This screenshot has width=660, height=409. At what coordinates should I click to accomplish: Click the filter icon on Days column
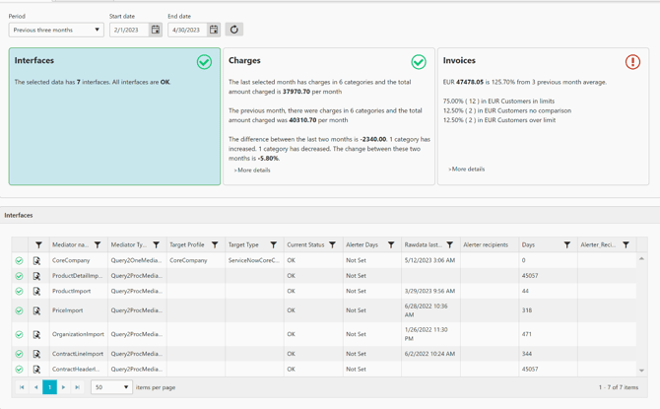tap(567, 245)
